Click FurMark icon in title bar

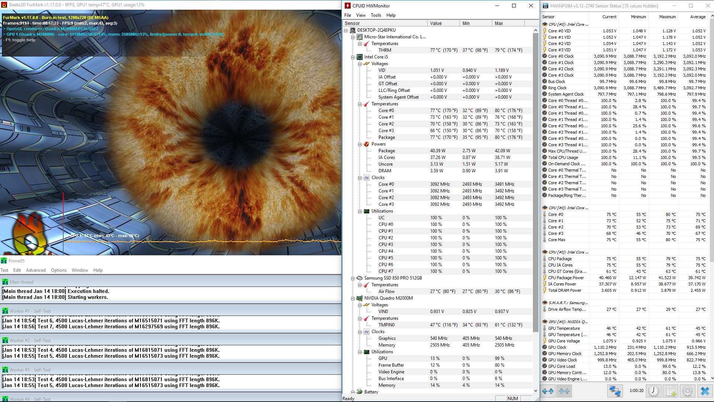[4, 5]
